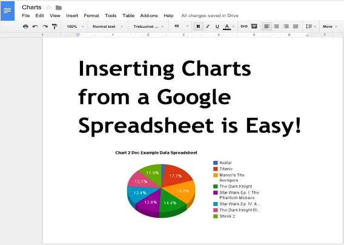Click the 'All changes saved in Drive' status
The width and height of the screenshot is (344, 245).
[x=210, y=16]
